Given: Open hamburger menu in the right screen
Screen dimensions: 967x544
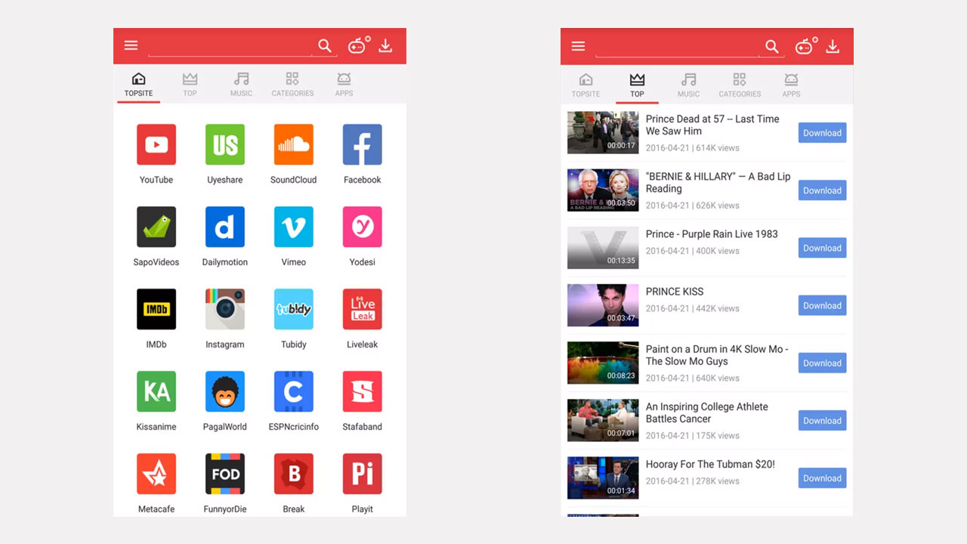Looking at the screenshot, I should coord(579,46).
